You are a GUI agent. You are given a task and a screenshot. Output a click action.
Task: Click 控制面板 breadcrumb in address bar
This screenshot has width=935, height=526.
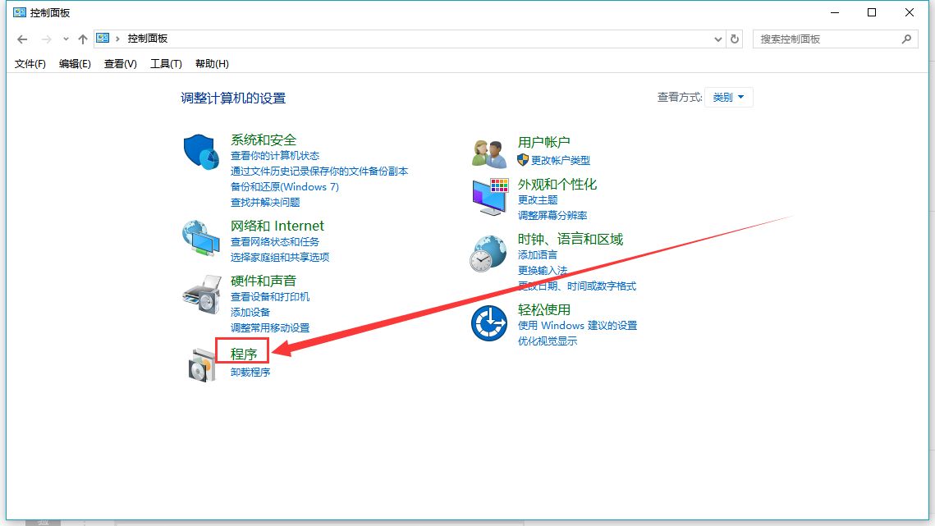click(x=147, y=39)
